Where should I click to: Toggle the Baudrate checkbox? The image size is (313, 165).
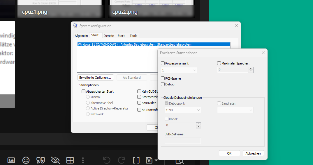[219, 103]
